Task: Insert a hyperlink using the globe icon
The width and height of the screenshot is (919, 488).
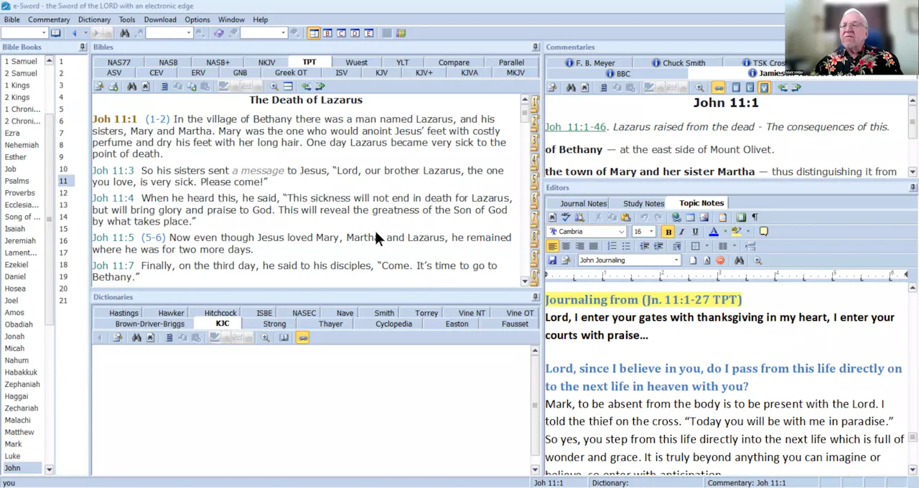Action: coord(676,217)
